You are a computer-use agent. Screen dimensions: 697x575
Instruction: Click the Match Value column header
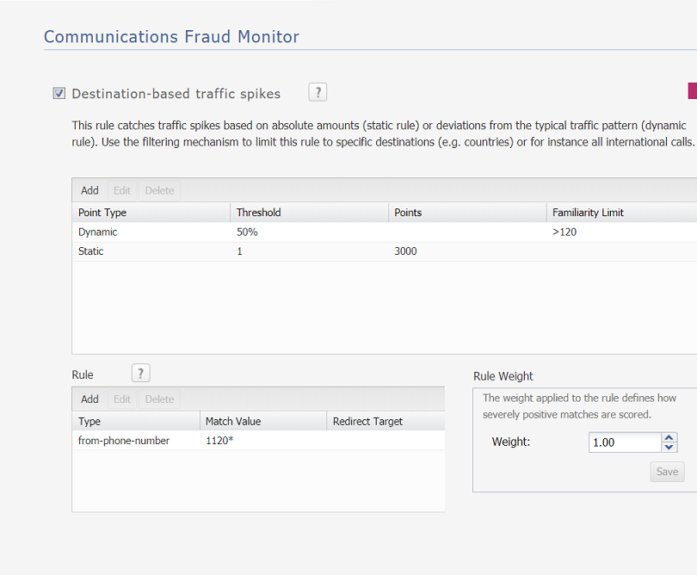tap(231, 421)
